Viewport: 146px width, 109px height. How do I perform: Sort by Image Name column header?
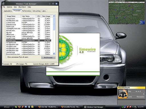tap(13, 16)
